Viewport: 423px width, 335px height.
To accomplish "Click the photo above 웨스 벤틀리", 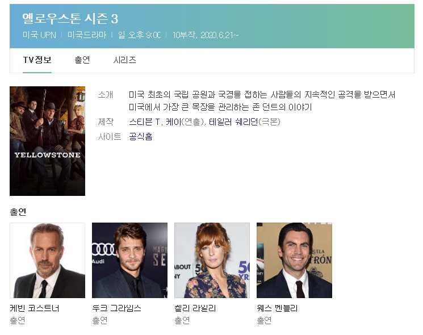I will pos(294,260).
